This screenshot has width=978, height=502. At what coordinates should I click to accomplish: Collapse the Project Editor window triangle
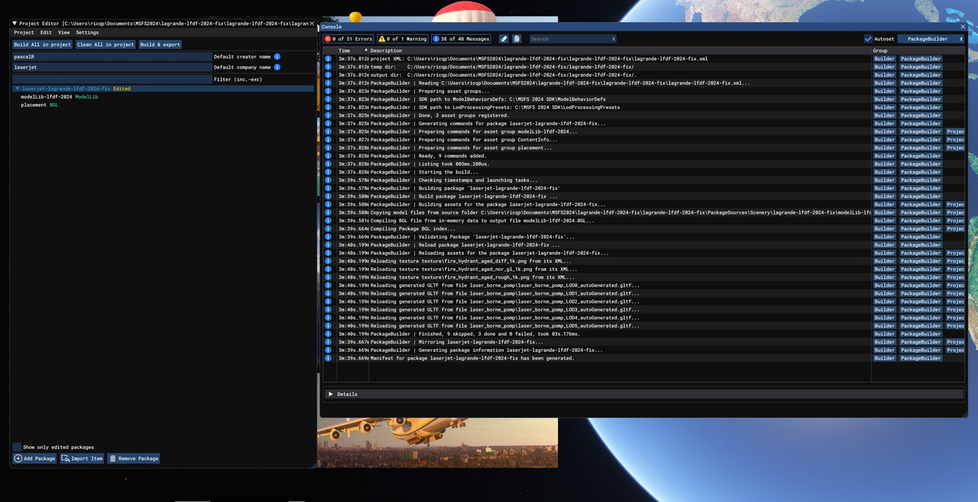[x=15, y=24]
